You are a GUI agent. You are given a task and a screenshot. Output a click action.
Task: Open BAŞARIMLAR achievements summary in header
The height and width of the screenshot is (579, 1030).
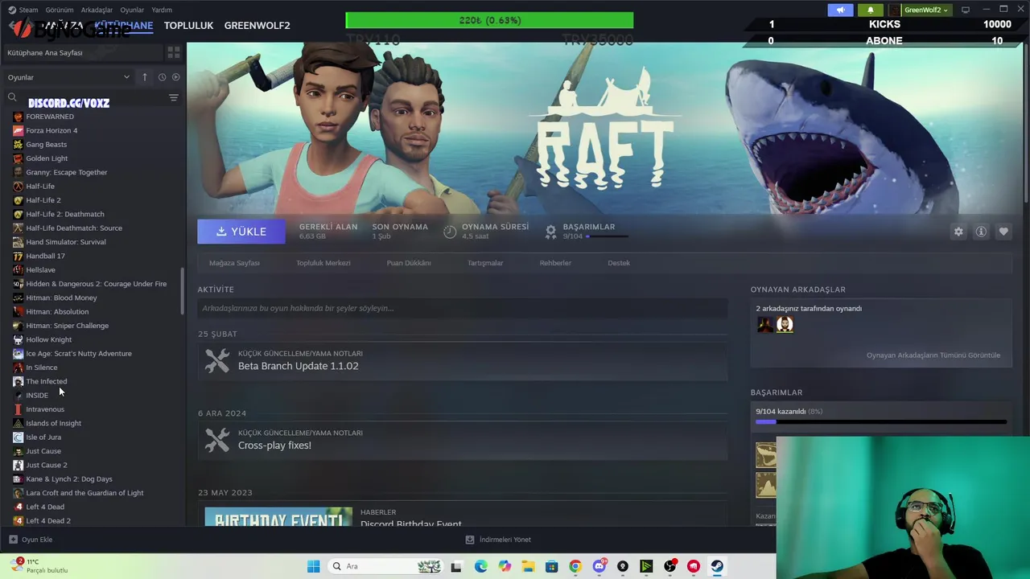[x=587, y=231]
